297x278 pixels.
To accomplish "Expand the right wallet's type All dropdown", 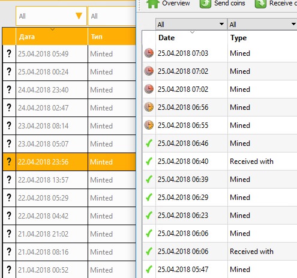I will 262,25.
